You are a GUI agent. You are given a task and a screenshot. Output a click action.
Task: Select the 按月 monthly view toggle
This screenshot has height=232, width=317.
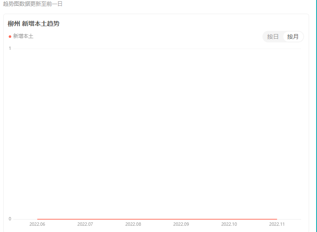[x=293, y=37]
